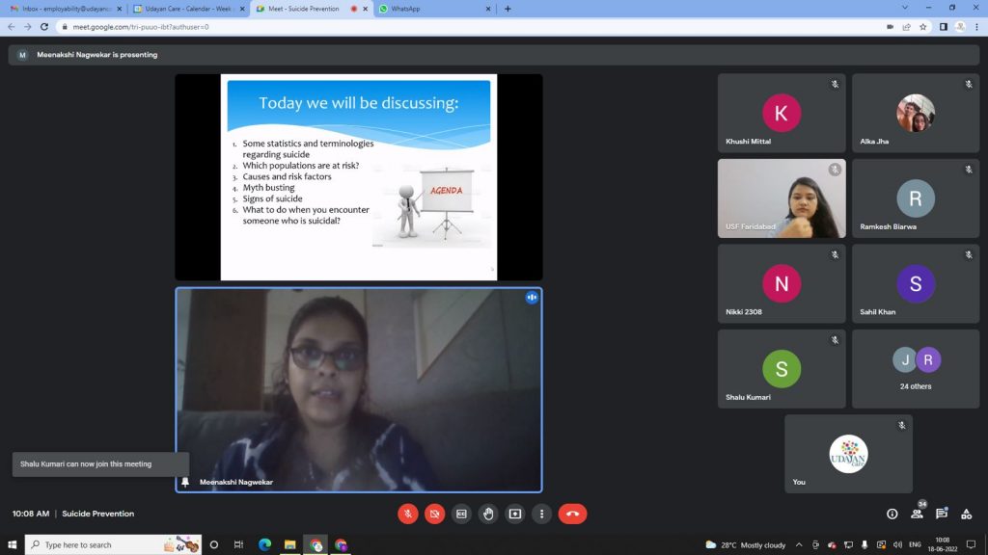Leave the call with the red button

tap(572, 514)
